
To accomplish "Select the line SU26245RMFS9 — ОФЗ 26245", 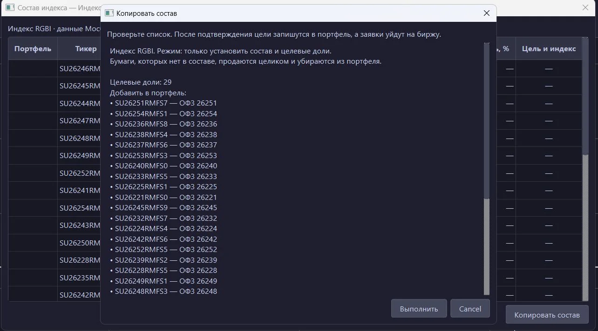I will [x=163, y=208].
